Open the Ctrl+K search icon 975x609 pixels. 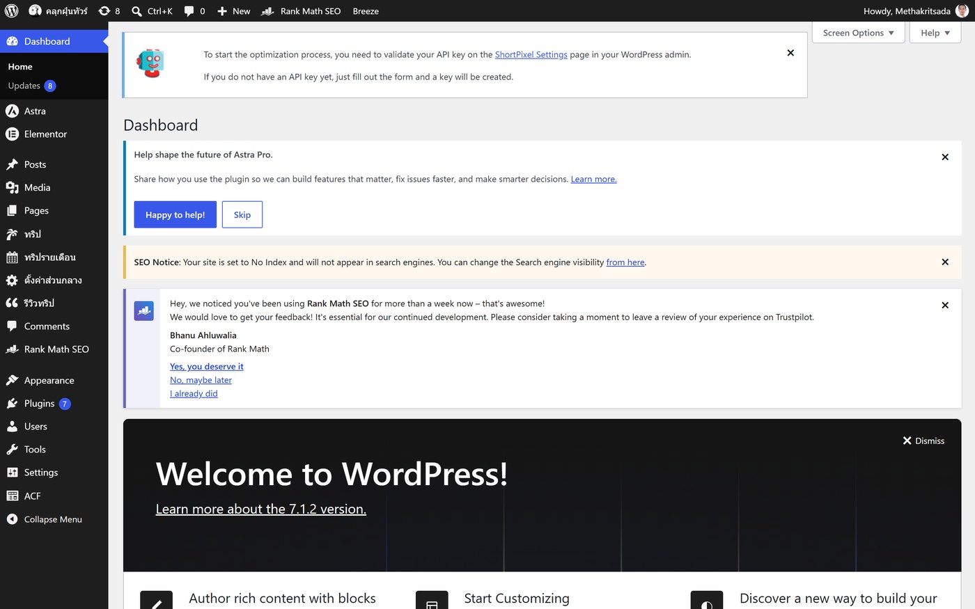coord(136,11)
